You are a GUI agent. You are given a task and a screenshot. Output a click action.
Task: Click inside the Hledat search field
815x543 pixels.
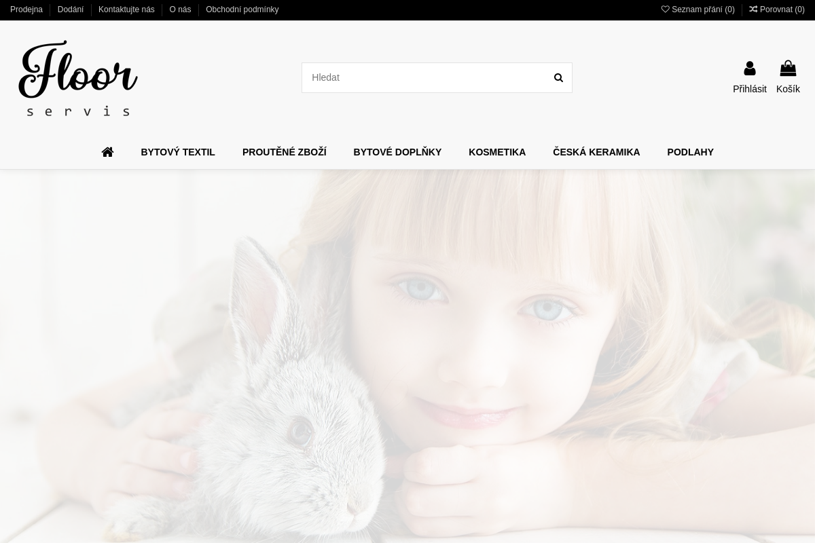click(x=421, y=77)
